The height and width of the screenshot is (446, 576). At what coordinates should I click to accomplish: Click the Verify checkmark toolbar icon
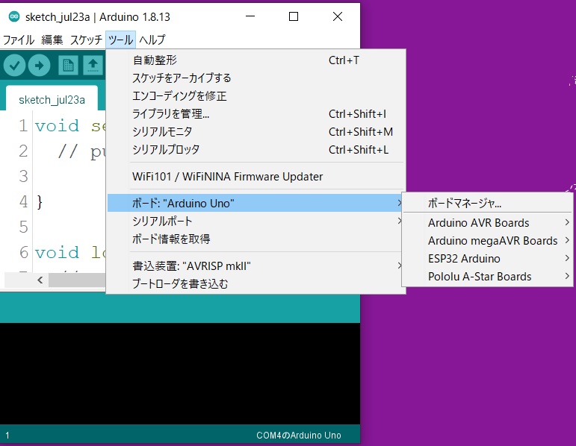(x=14, y=66)
